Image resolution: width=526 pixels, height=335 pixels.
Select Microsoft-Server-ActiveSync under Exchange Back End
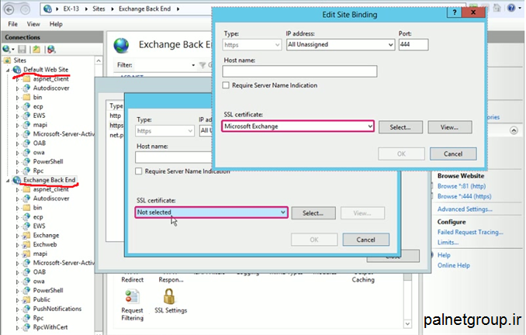[64, 263]
